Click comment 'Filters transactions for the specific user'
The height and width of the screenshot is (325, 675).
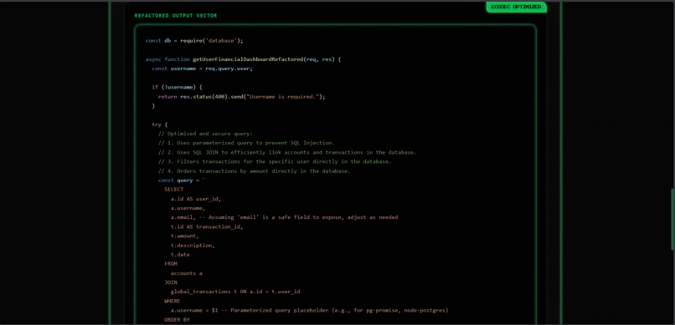(275, 162)
